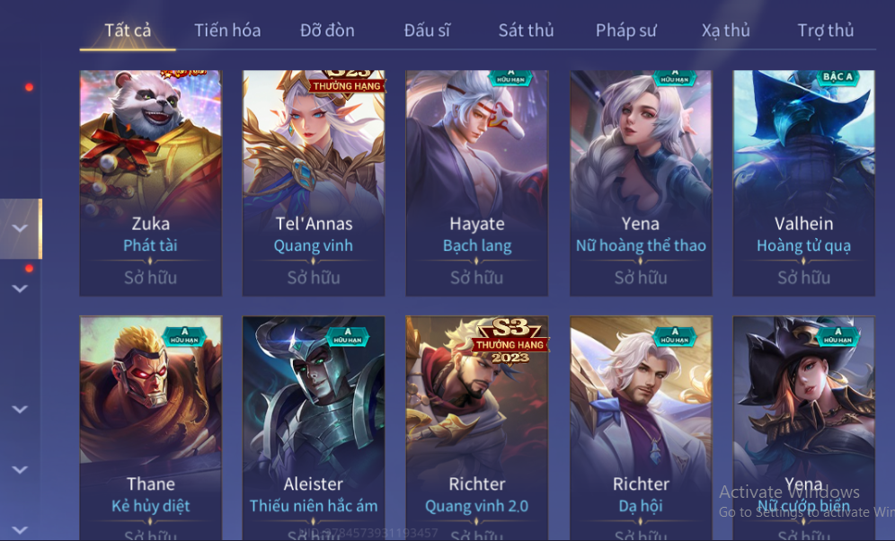Open the Pháp sư tab
The image size is (895, 541).
pos(625,31)
